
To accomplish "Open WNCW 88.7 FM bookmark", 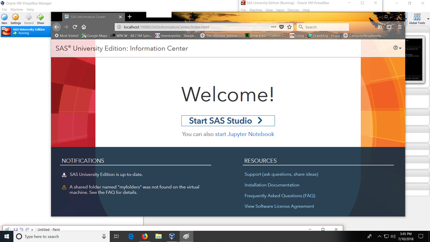I will click(131, 36).
